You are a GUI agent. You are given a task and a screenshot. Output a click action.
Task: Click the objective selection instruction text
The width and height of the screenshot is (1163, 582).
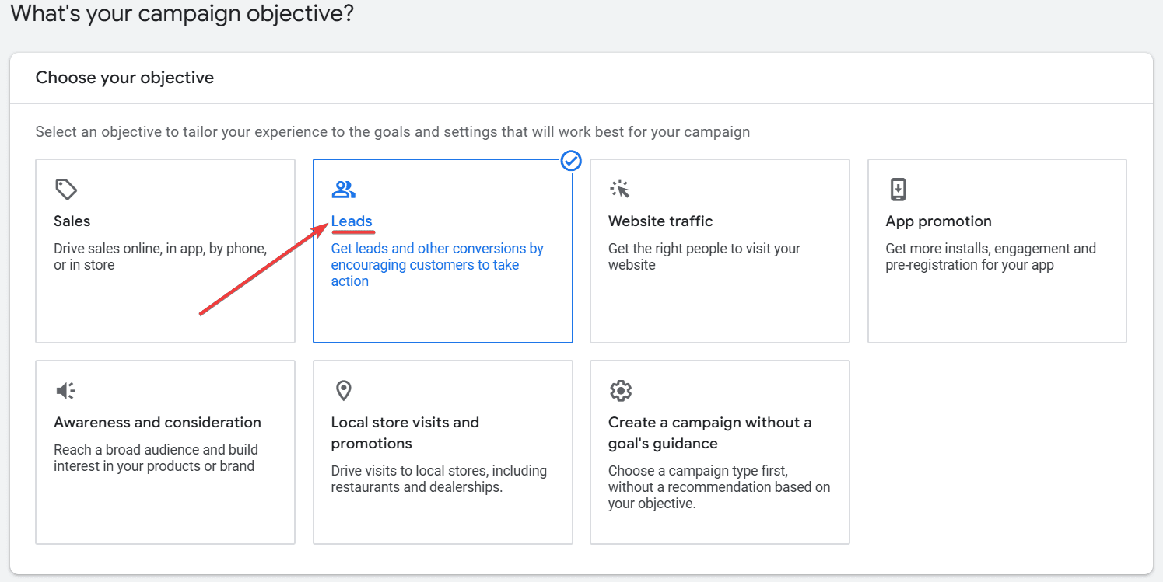pyautogui.click(x=392, y=131)
